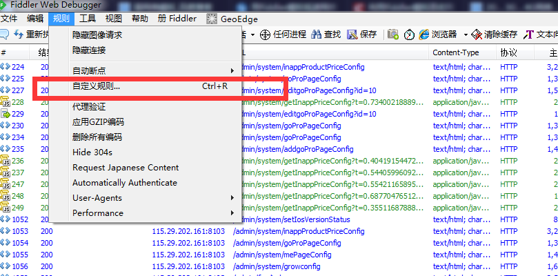Viewport: 558px width, 276px height.
Task: Toggle Request Japanese Content option
Action: [146, 168]
